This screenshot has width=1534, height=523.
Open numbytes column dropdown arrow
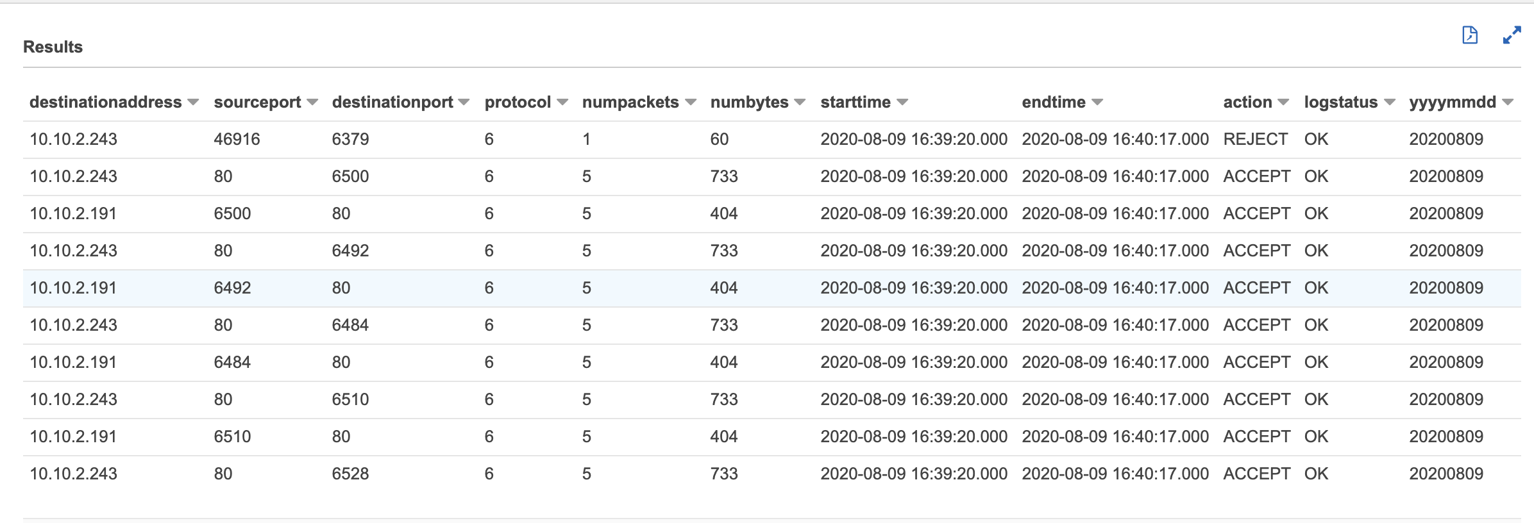[x=800, y=103]
